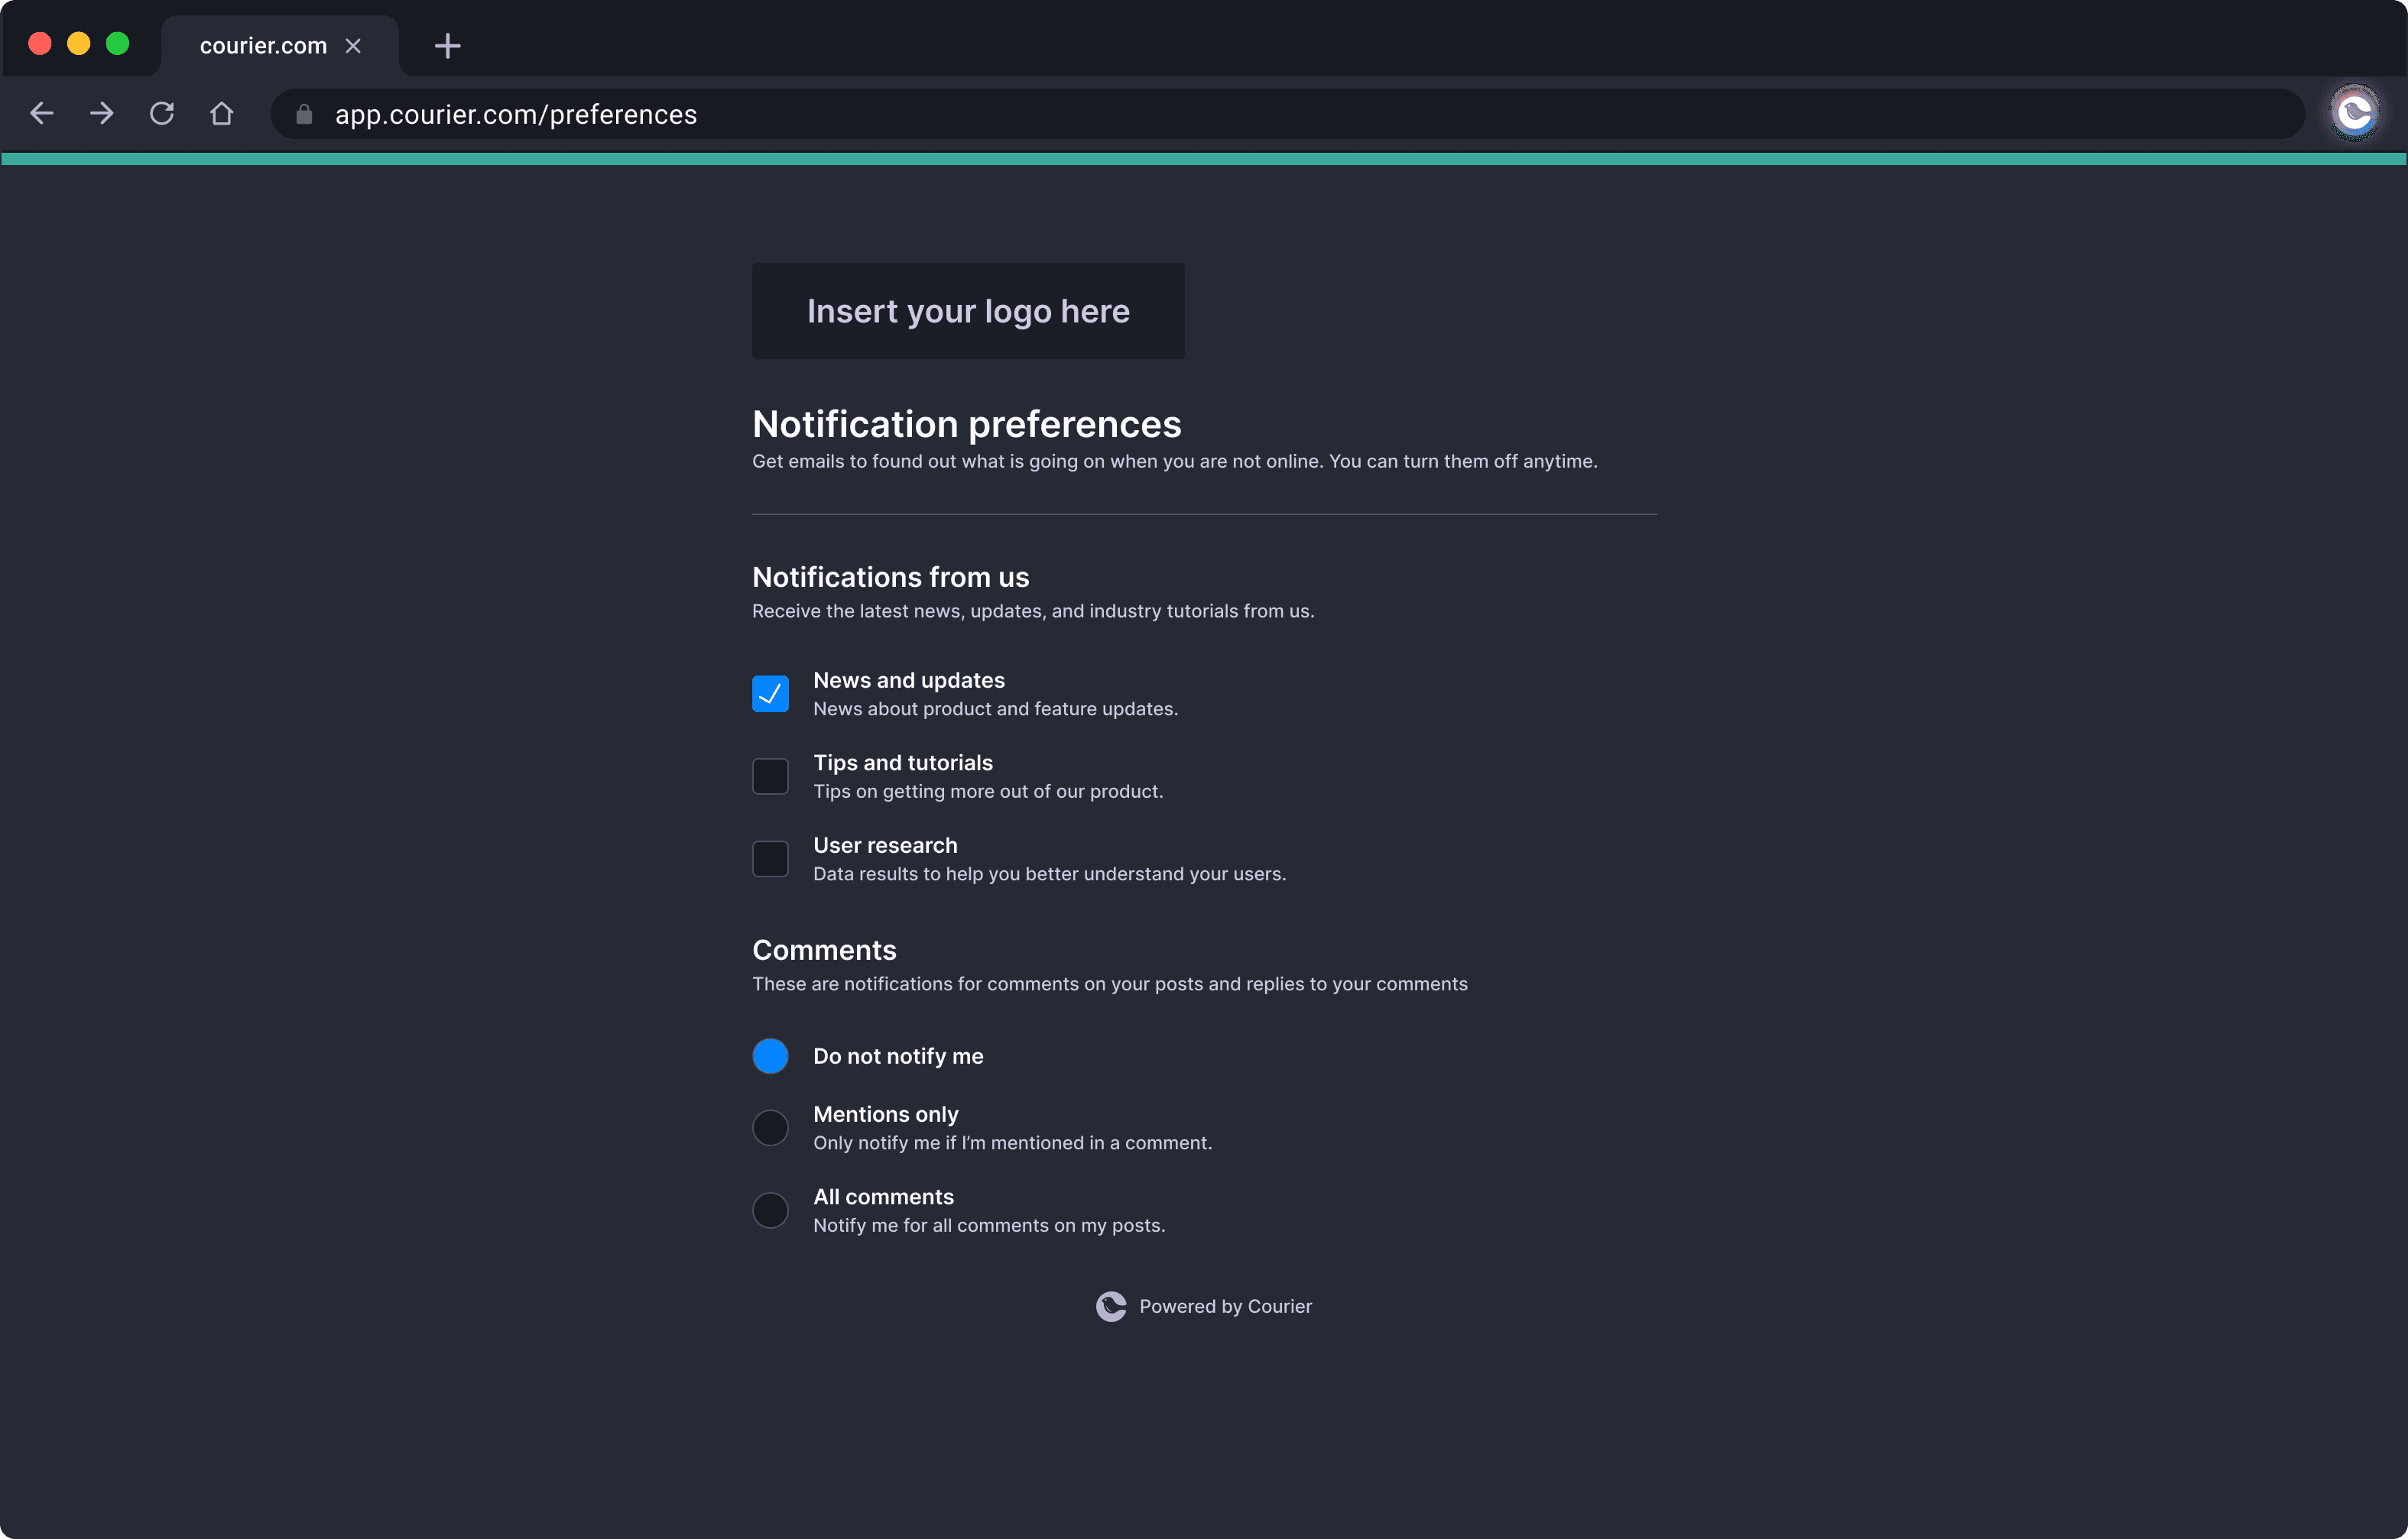Click the Insert your logo here button

click(967, 311)
